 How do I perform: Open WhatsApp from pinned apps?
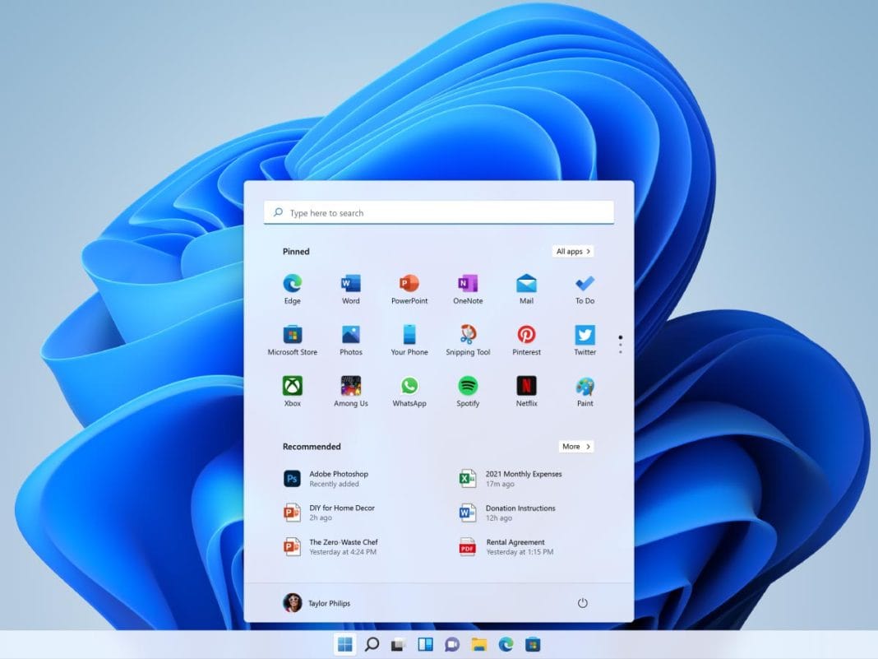tap(409, 391)
